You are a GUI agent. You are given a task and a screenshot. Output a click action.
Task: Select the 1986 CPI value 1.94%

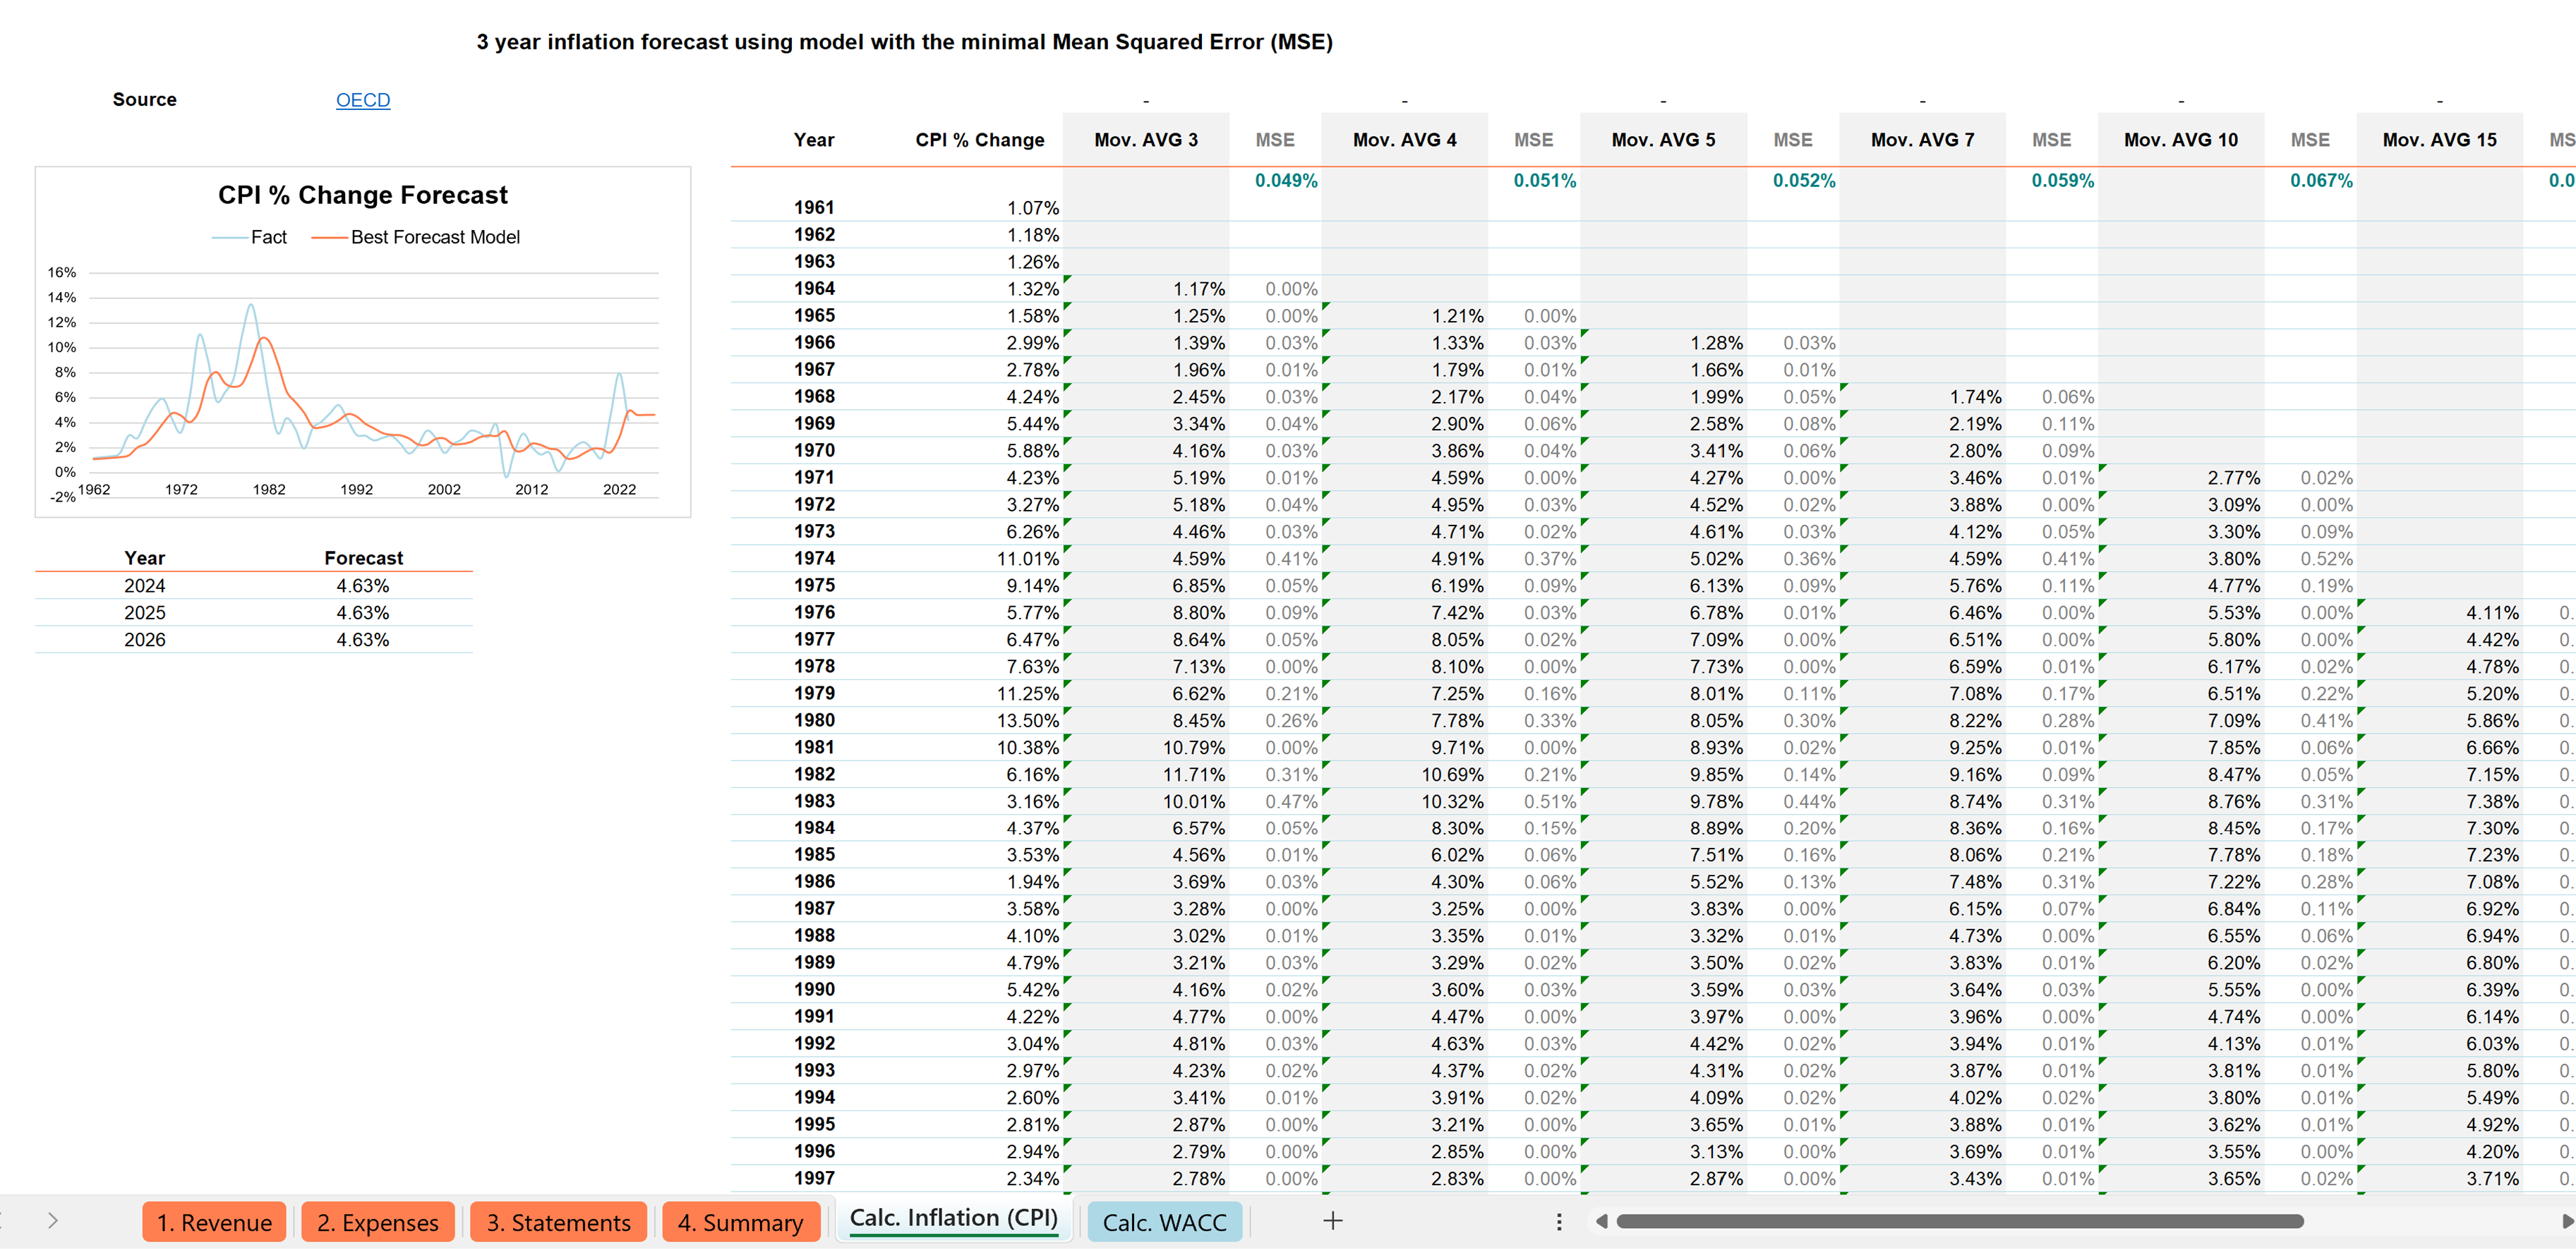1032,882
